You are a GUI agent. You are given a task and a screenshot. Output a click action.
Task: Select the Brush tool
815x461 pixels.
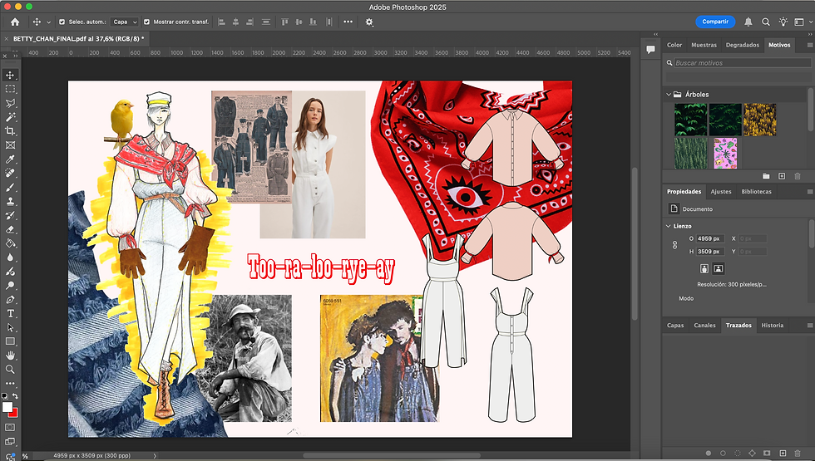(x=10, y=187)
